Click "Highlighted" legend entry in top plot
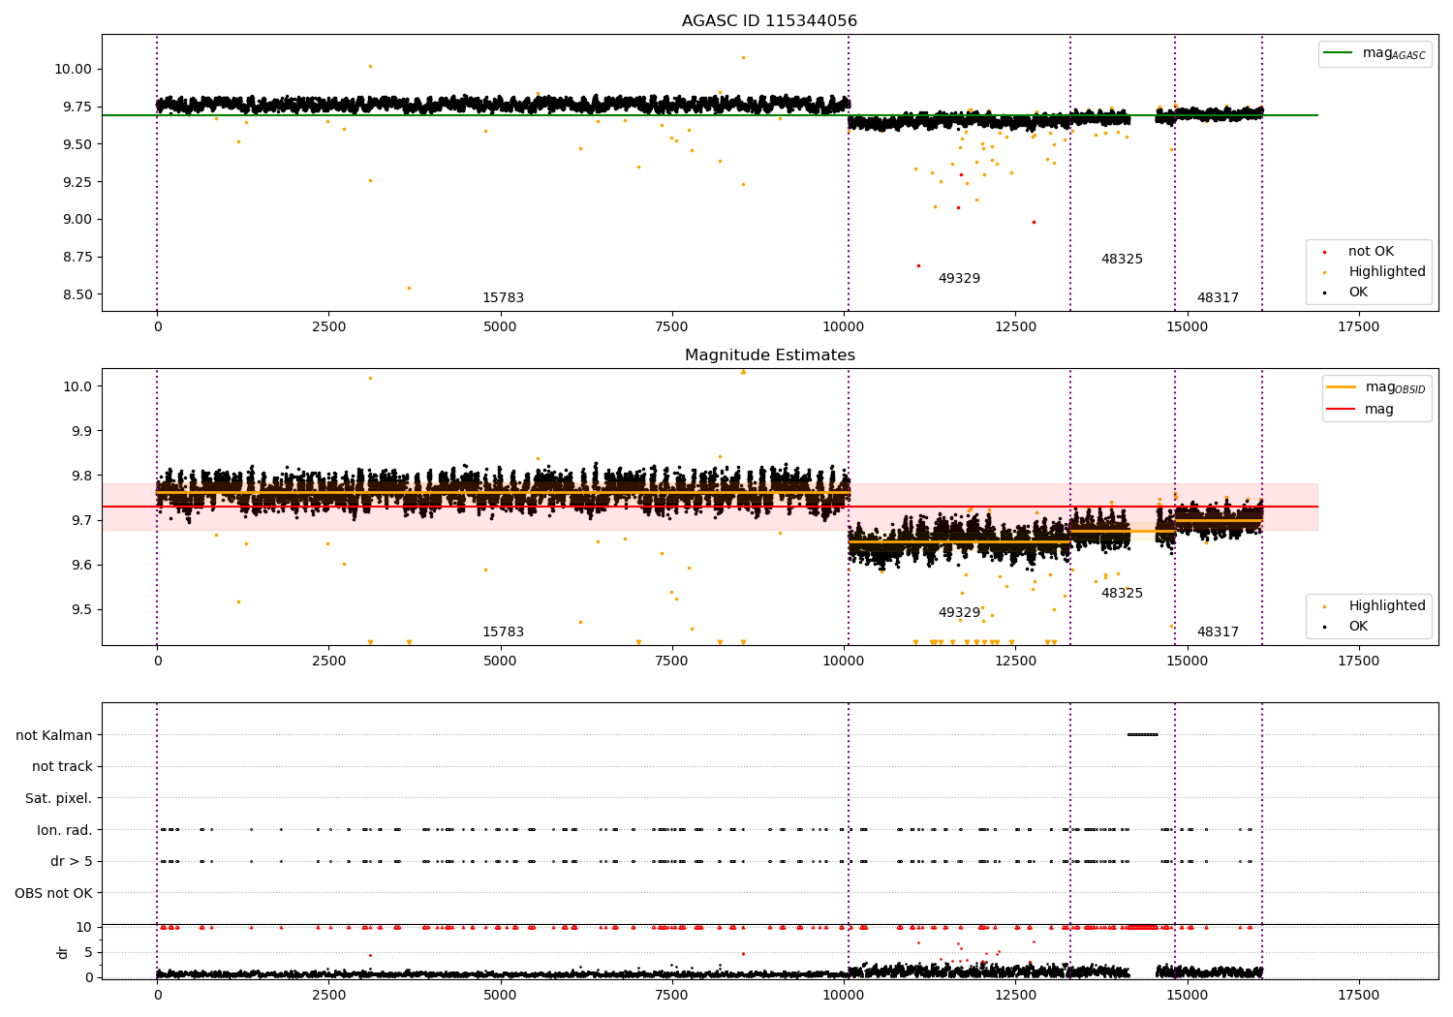The height and width of the screenshot is (1017, 1453). 1375,272
